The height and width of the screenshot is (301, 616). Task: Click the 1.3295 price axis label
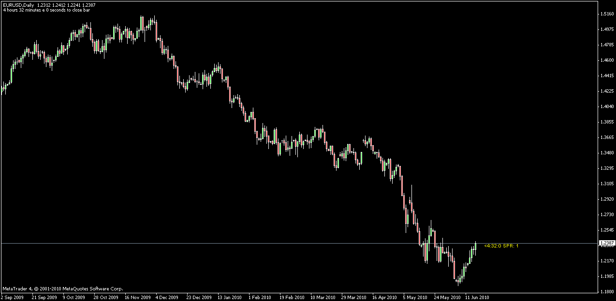tap(607, 168)
